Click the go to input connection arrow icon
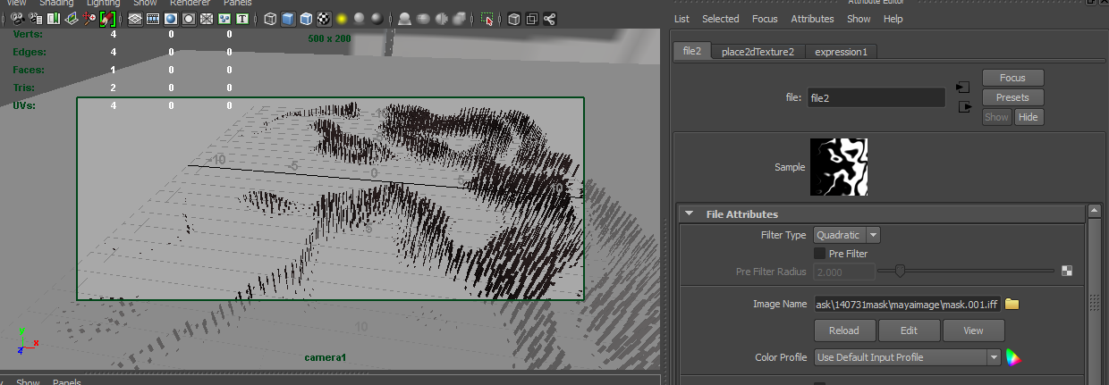The width and height of the screenshot is (1109, 385). 963,88
